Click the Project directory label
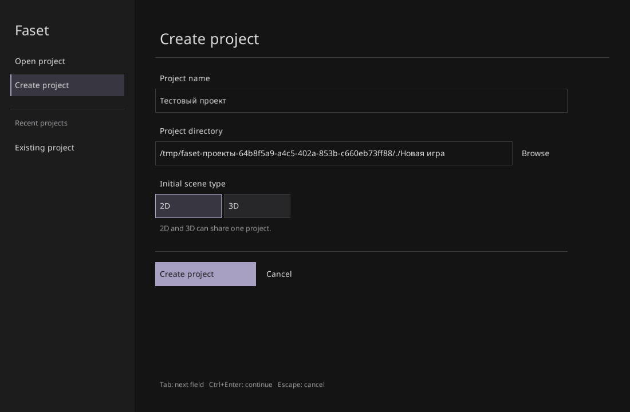Viewport: 630px width, 412px height. [191, 131]
